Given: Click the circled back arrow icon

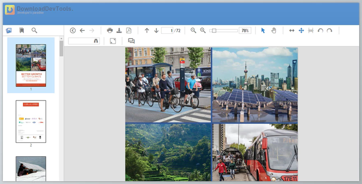Looking at the screenshot, I should point(73,30).
